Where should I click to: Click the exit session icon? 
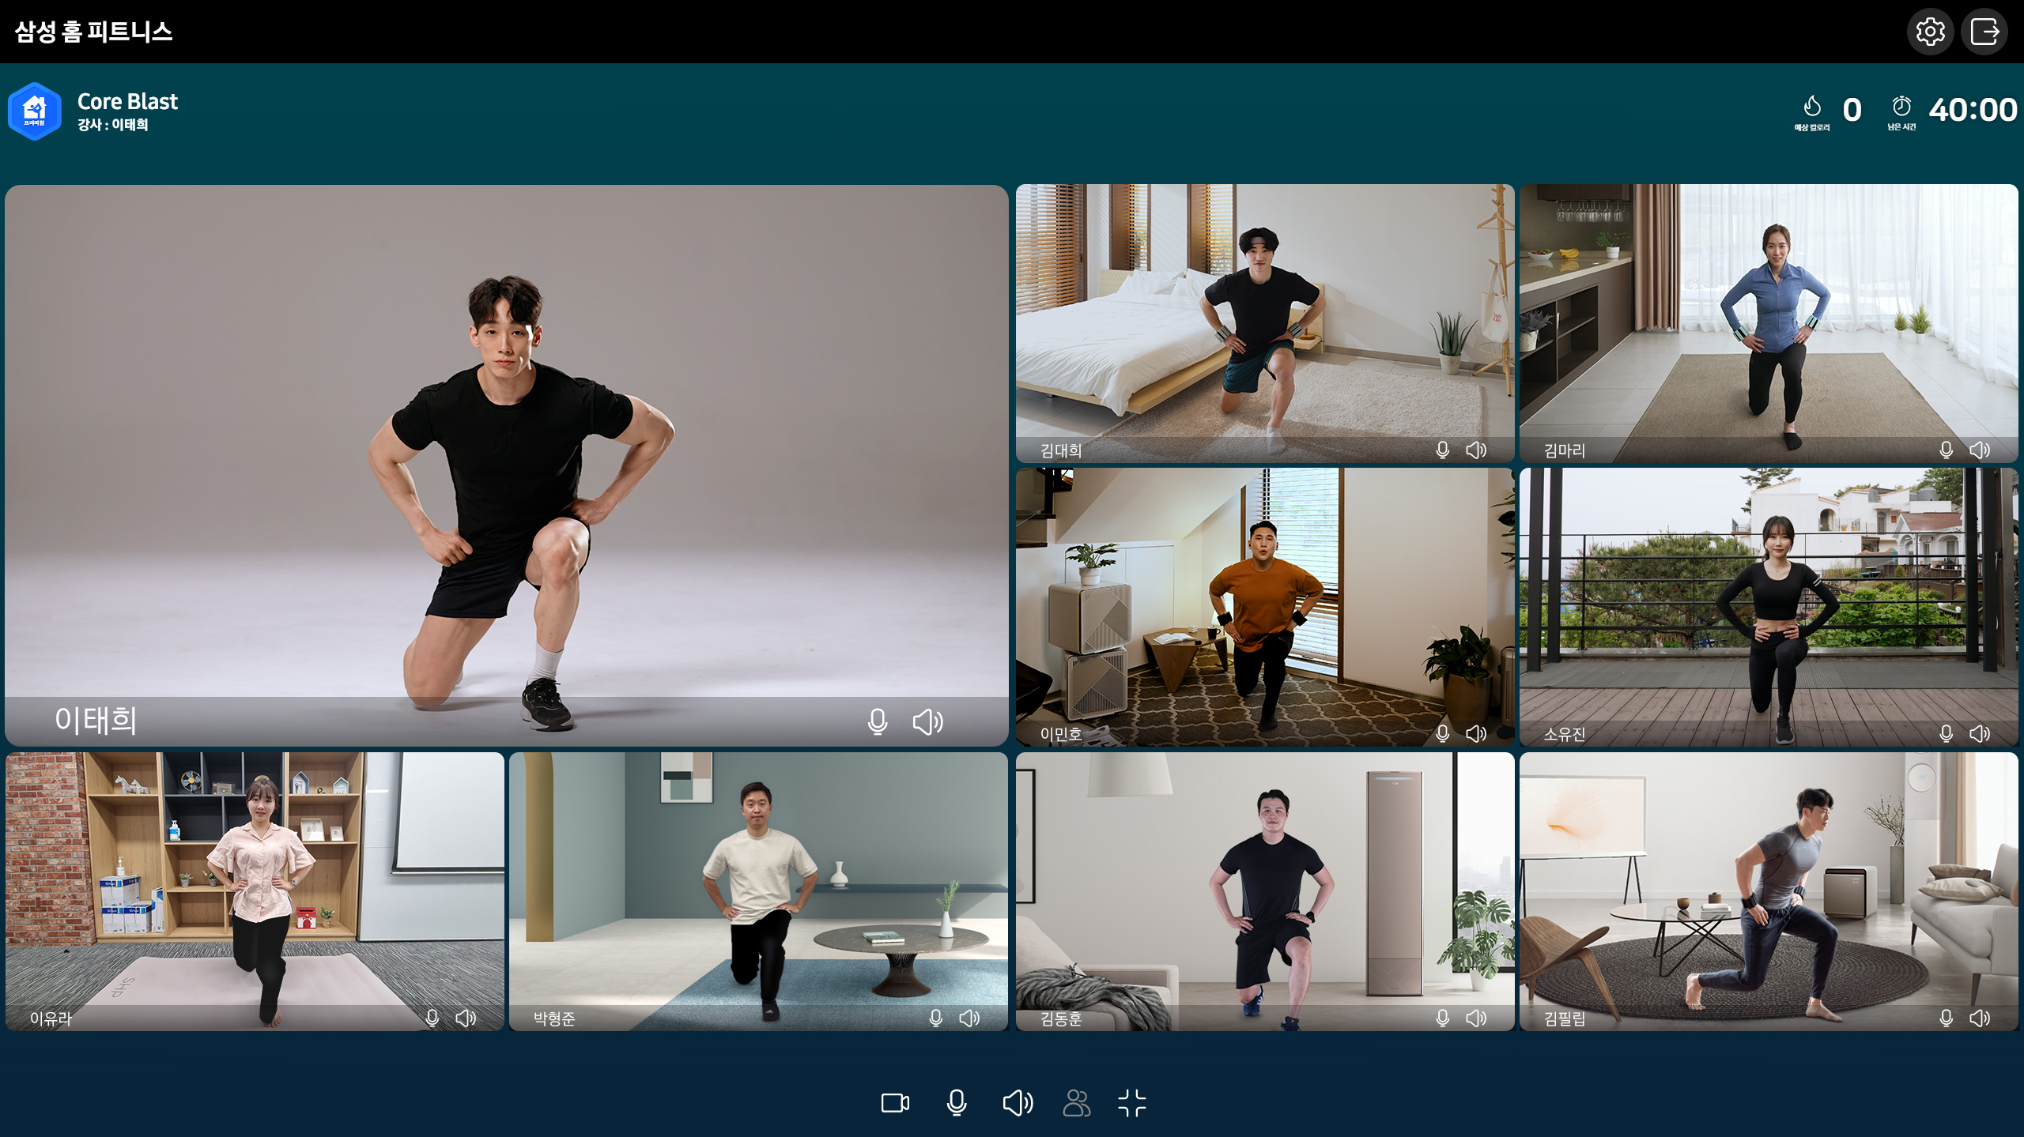(1984, 32)
